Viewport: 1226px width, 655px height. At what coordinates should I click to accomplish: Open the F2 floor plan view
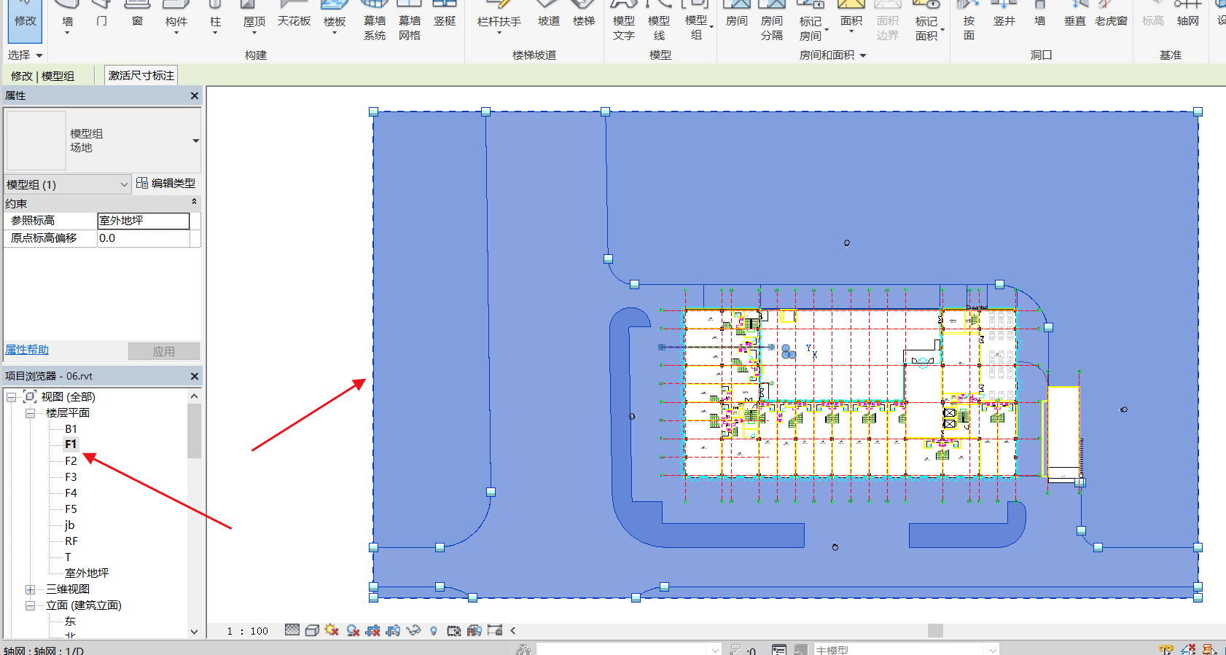pyautogui.click(x=71, y=461)
